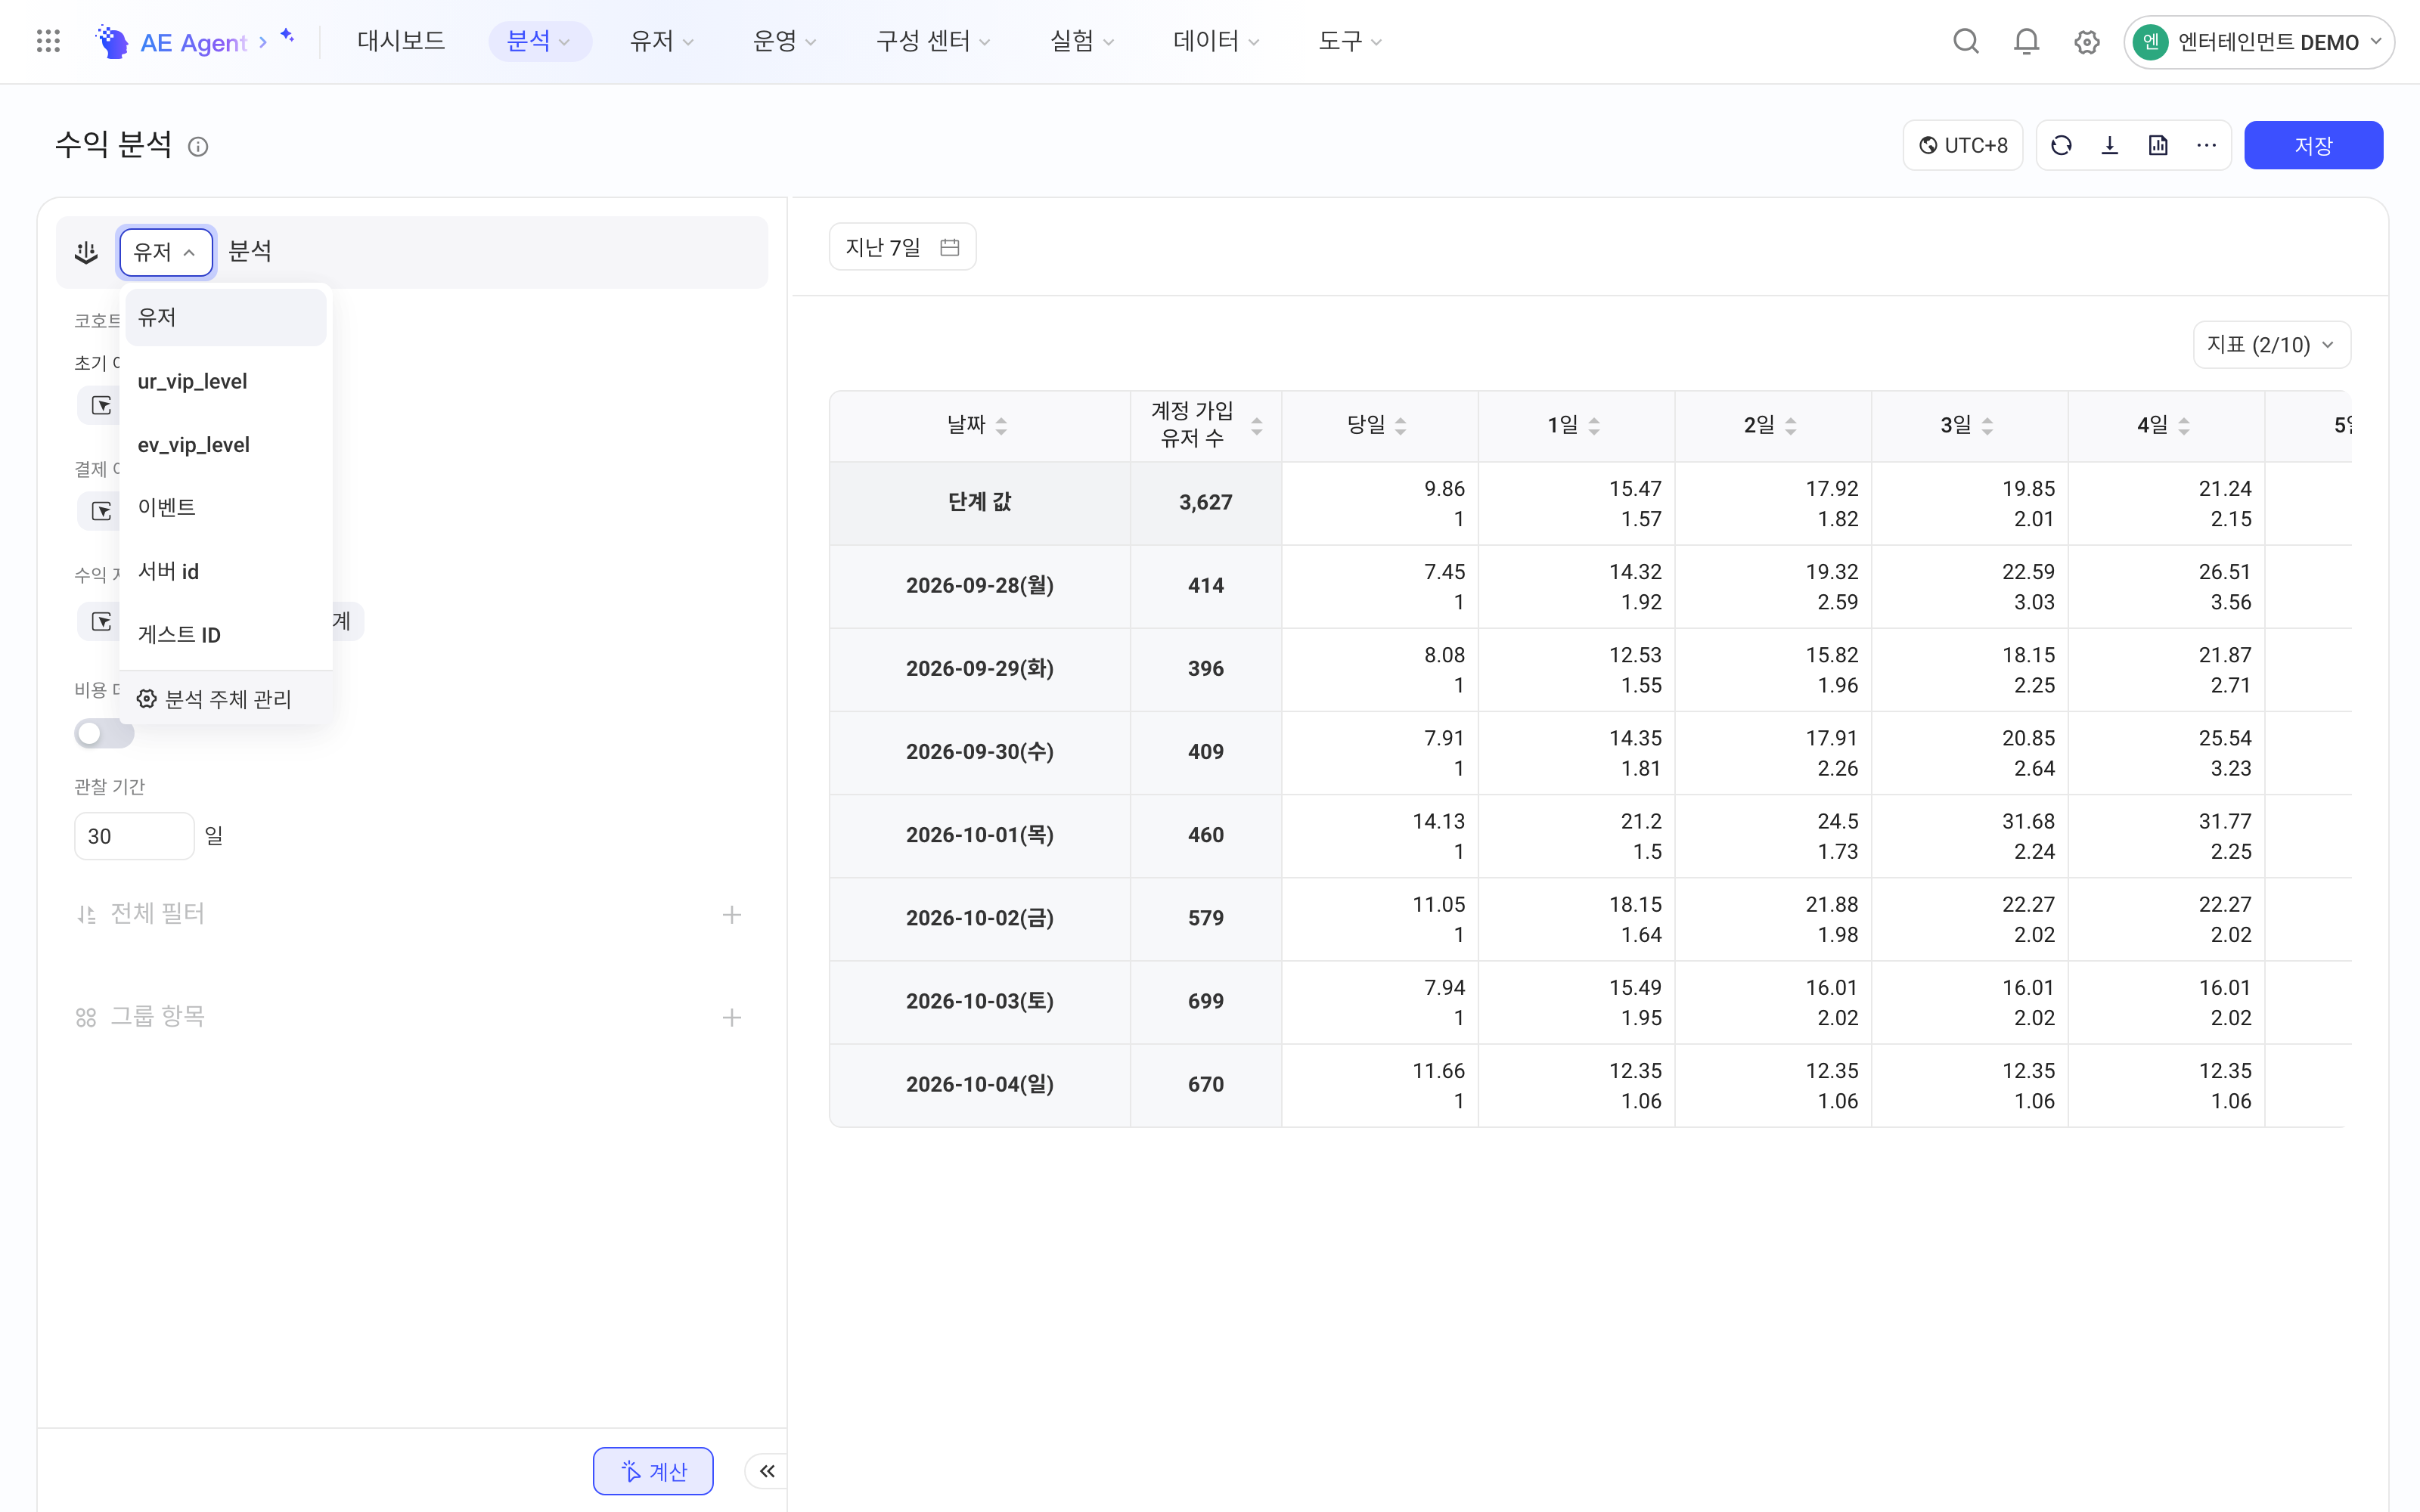Open the more options ellipsis menu
The image size is (2420, 1512).
(2206, 146)
